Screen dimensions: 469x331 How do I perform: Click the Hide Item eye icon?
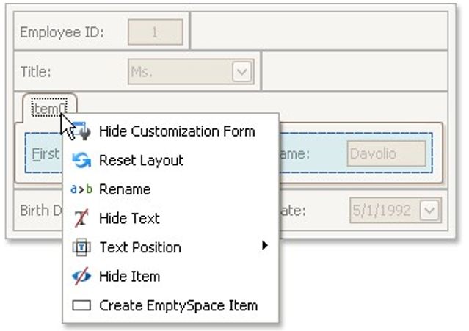(81, 277)
